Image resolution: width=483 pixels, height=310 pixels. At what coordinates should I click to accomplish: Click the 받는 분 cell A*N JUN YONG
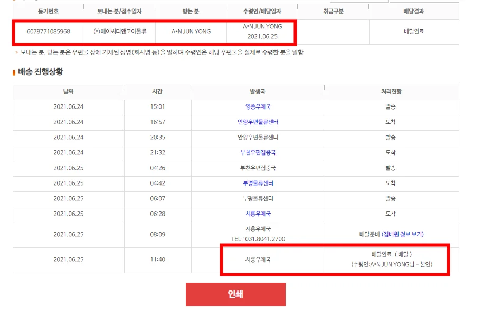pos(191,32)
